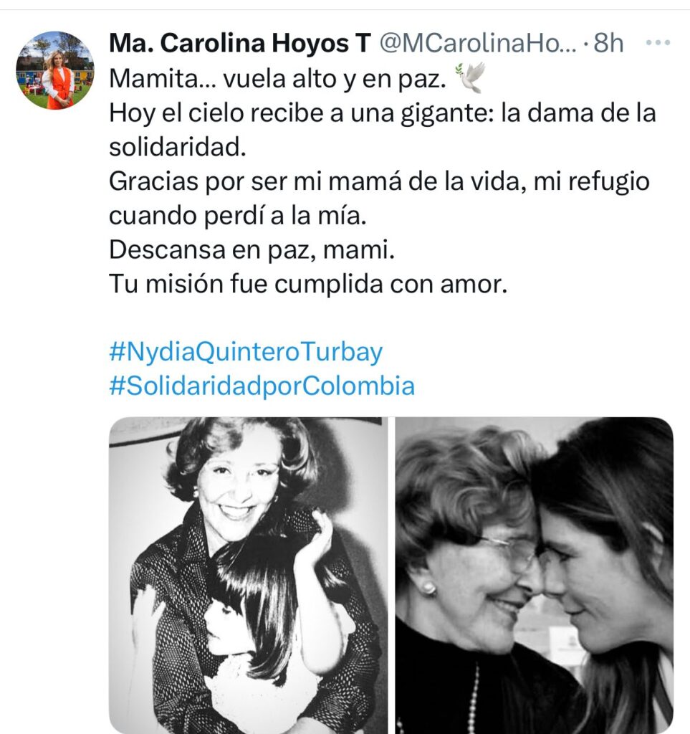Click Ma. Carolina Hoyos profile avatar
The width and height of the screenshot is (690, 734).
coord(55,70)
